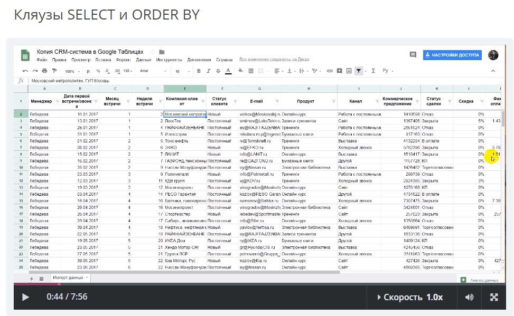Screen dimensions: 514x316
Task: Select the cell containing ЛокоТех
Action: point(185,121)
